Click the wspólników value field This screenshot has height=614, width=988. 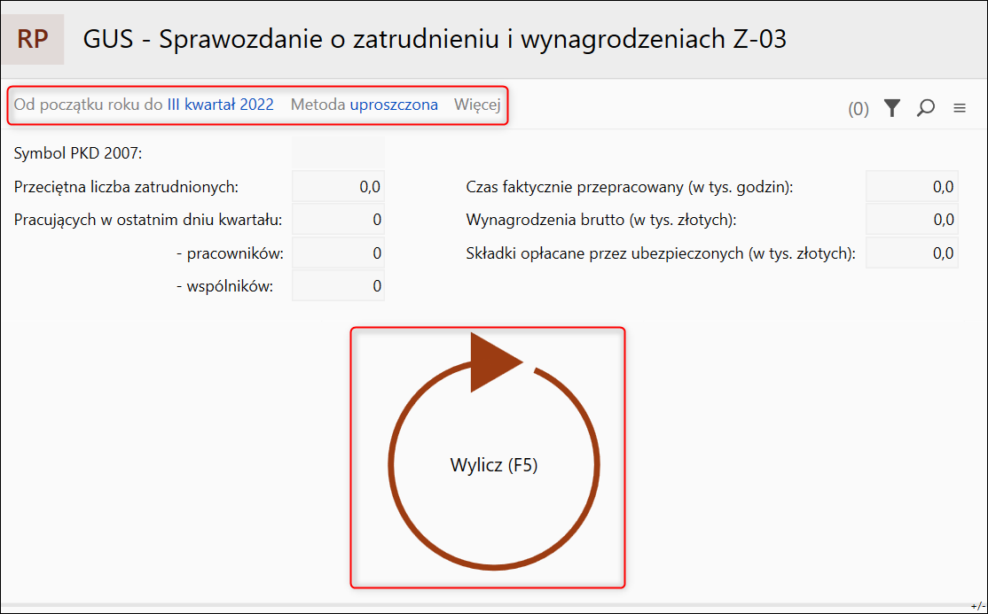click(339, 286)
